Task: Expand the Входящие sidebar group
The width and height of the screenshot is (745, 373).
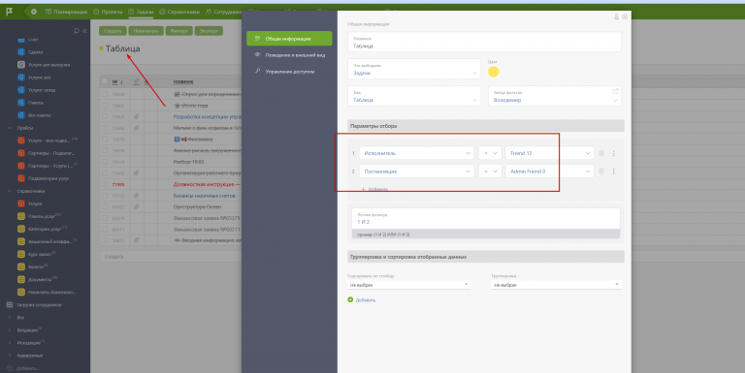Action: tap(10, 329)
